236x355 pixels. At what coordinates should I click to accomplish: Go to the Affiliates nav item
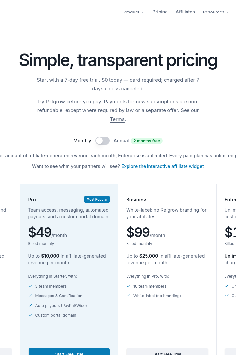click(x=185, y=12)
